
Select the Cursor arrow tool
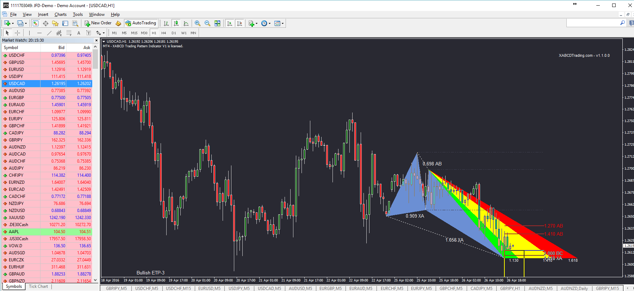pyautogui.click(x=7, y=33)
